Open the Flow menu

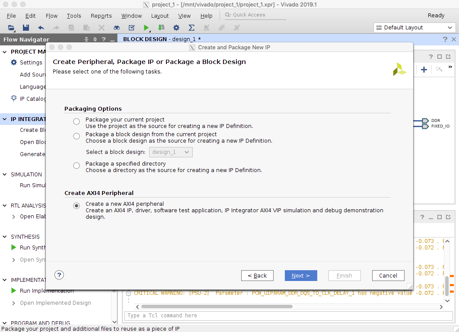pyautogui.click(x=51, y=16)
